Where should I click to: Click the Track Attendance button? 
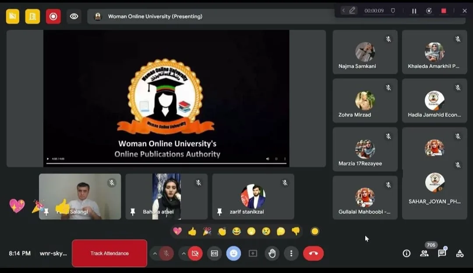pos(109,253)
